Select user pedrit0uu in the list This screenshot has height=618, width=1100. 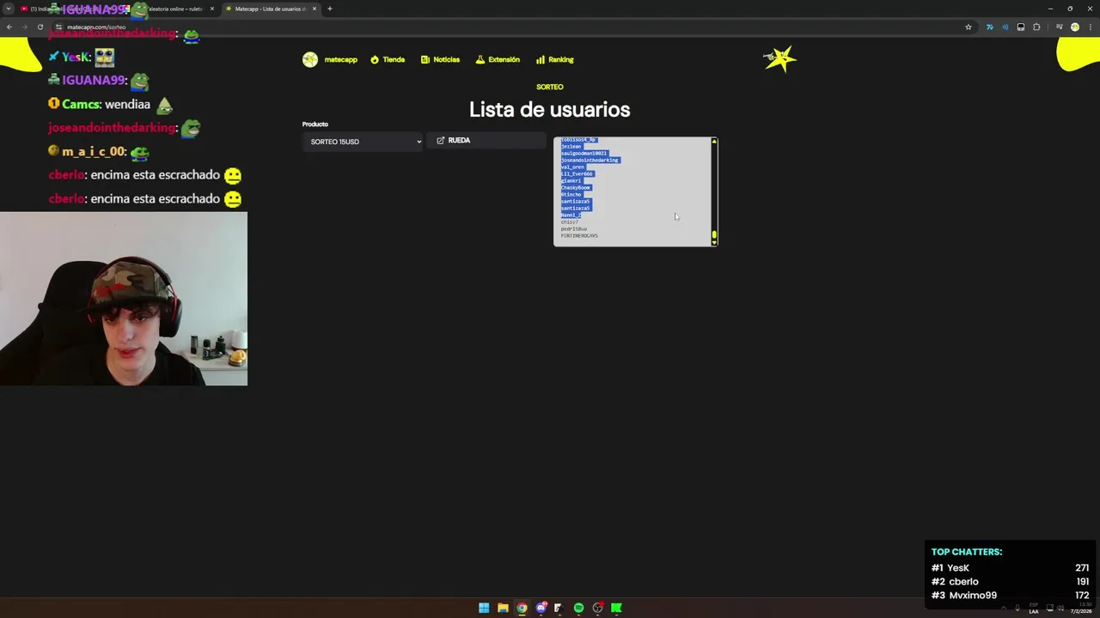574,229
